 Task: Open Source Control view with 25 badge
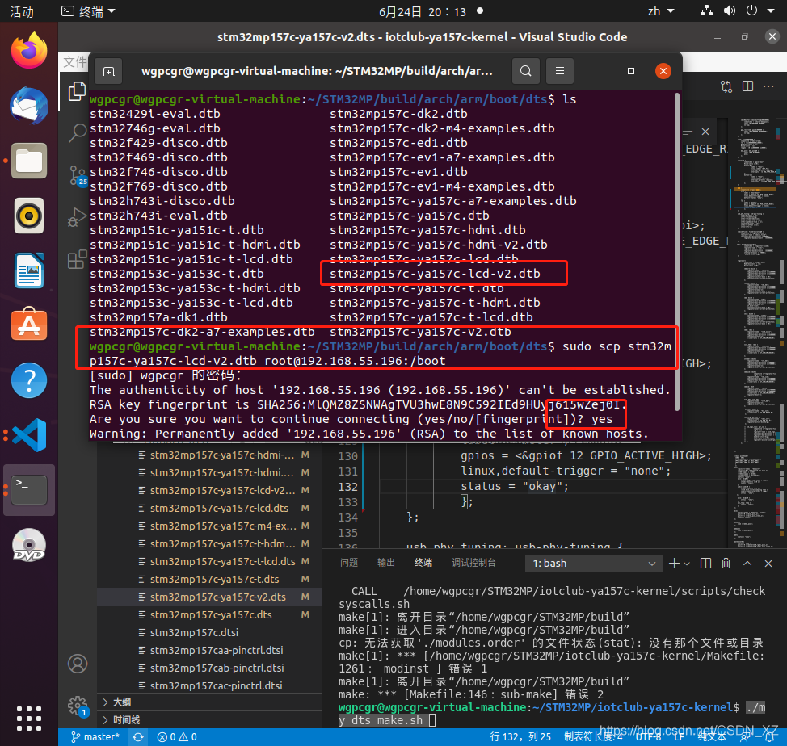pos(78,175)
